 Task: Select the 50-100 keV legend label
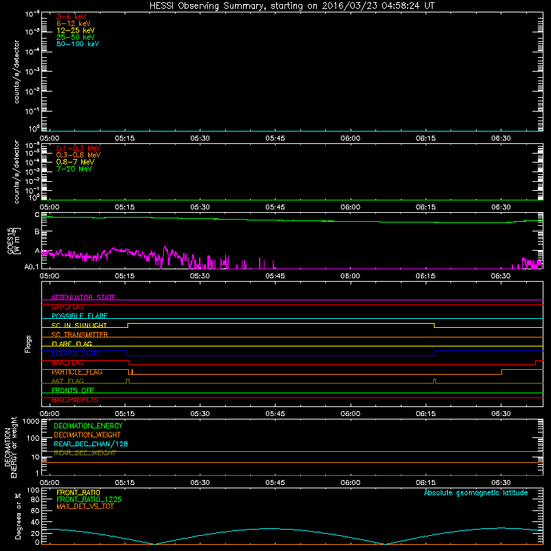(x=78, y=44)
